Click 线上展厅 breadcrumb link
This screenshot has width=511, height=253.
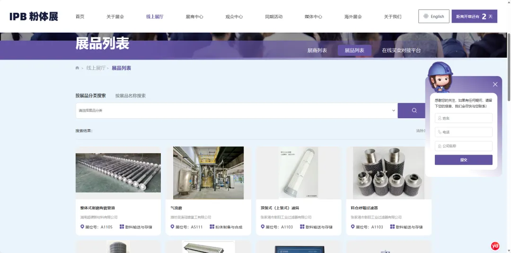[x=96, y=68]
